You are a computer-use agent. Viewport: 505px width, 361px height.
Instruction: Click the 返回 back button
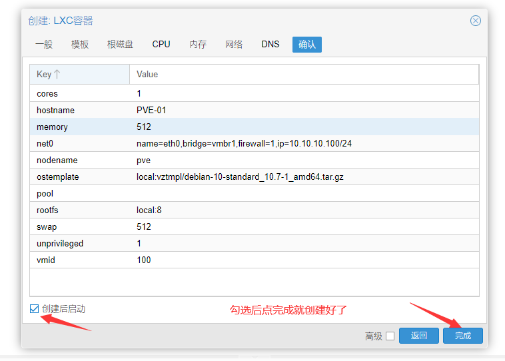[418, 336]
